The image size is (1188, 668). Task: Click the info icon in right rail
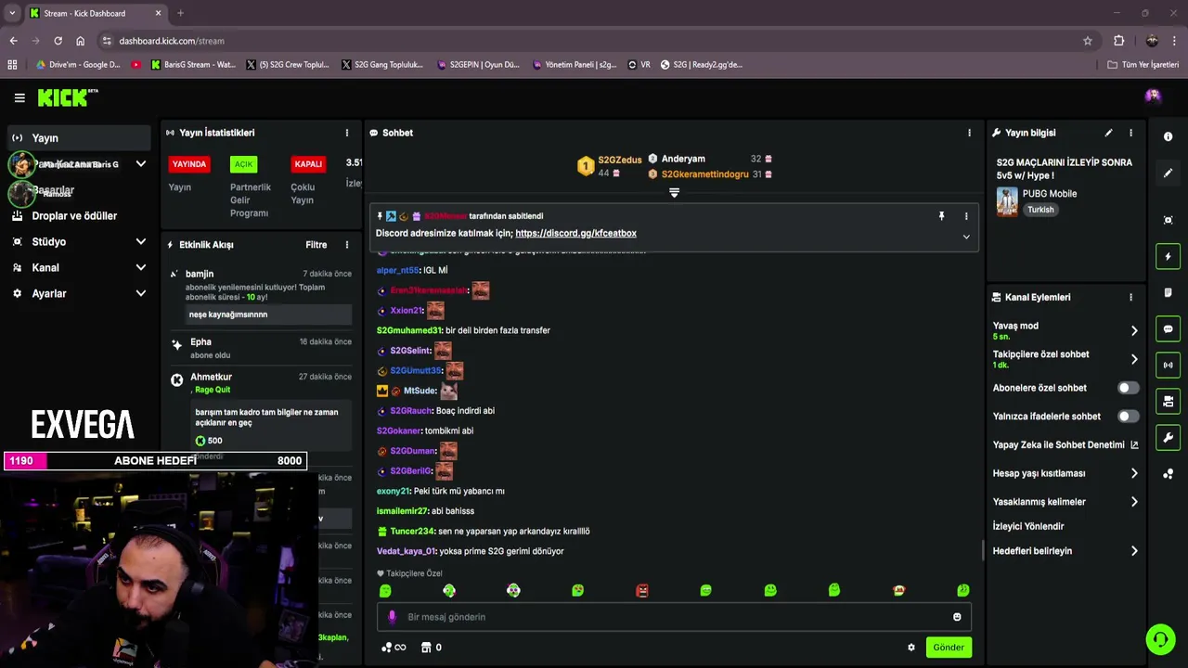coord(1168,136)
